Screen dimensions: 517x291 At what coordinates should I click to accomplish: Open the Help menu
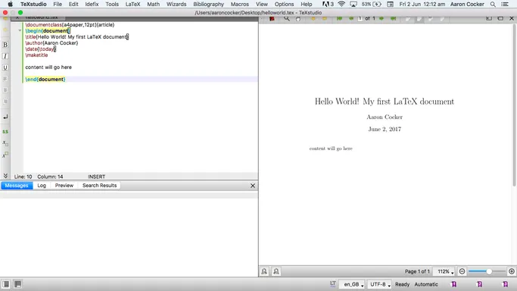coord(307,4)
